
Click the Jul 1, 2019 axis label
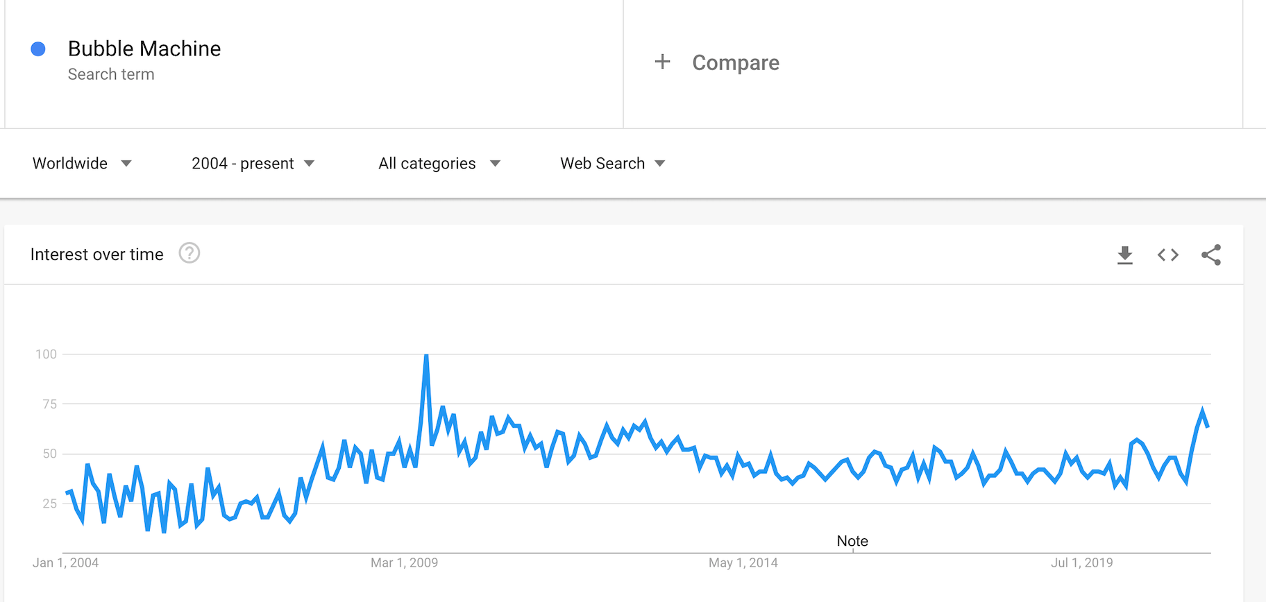[x=1081, y=562]
